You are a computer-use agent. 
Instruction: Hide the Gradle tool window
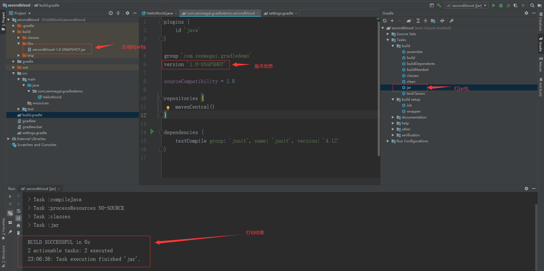(x=534, y=13)
